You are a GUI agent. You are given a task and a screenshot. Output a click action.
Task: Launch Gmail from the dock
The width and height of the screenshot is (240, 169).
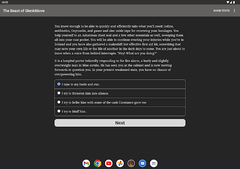coord(86,163)
